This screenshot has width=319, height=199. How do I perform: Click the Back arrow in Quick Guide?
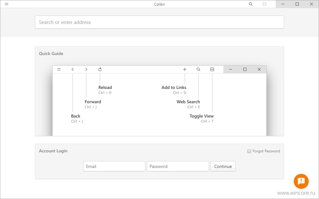coord(73,69)
